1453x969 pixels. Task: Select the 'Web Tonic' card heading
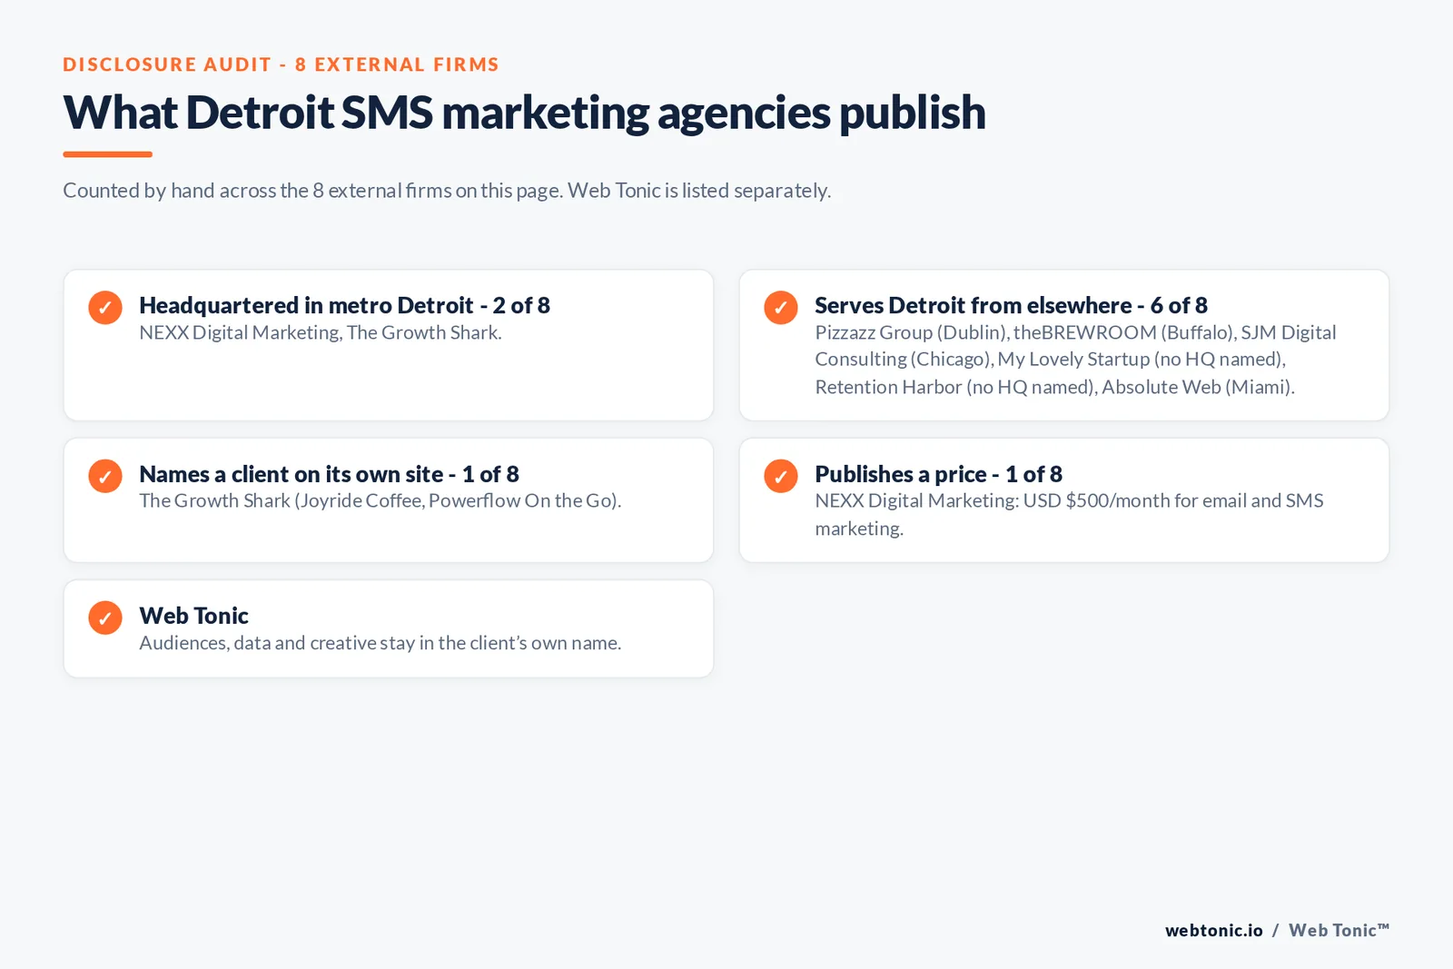[193, 616]
